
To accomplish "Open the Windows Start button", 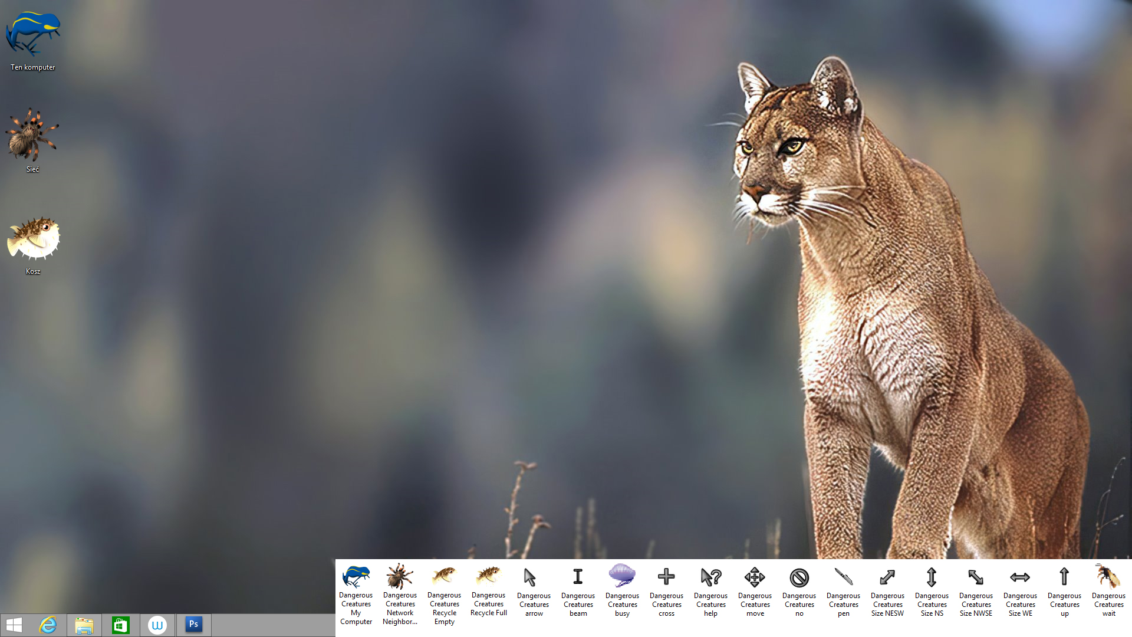I will (x=14, y=625).
